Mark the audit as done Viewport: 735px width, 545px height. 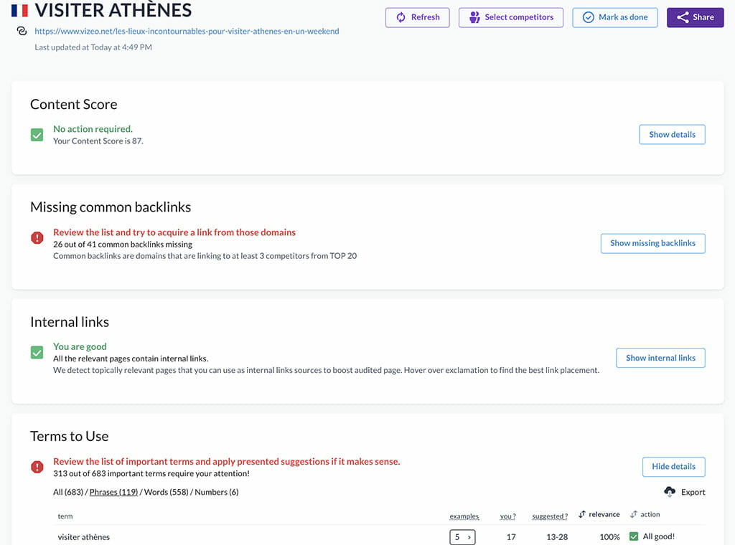(x=614, y=17)
